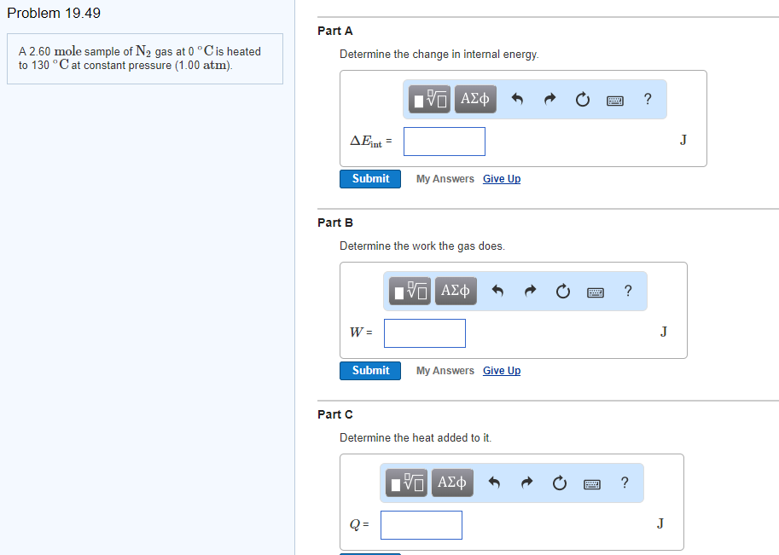Undo the last edit in Part A
The image size is (779, 555).
pyautogui.click(x=519, y=99)
